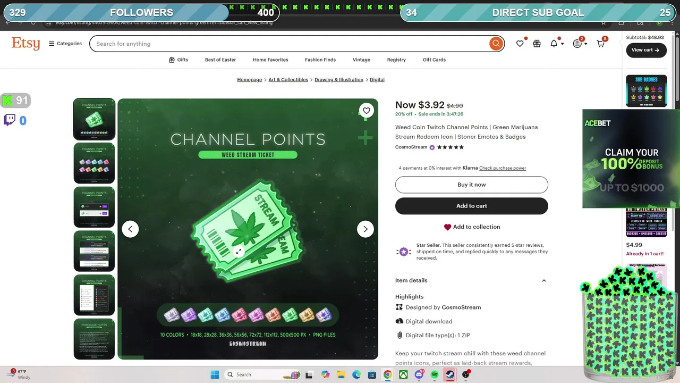
Task: Click Art & Collectibles breadcrumb link
Action: (x=288, y=80)
